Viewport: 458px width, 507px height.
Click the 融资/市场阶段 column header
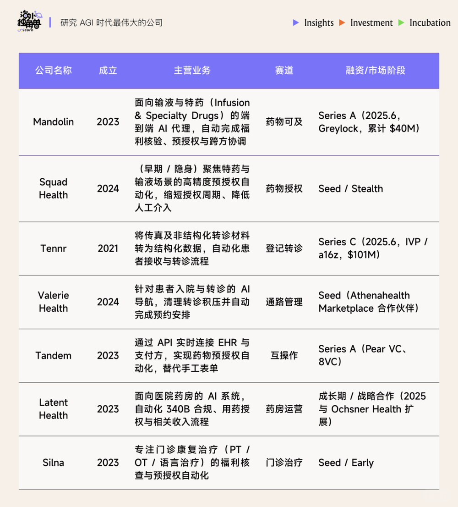click(376, 71)
